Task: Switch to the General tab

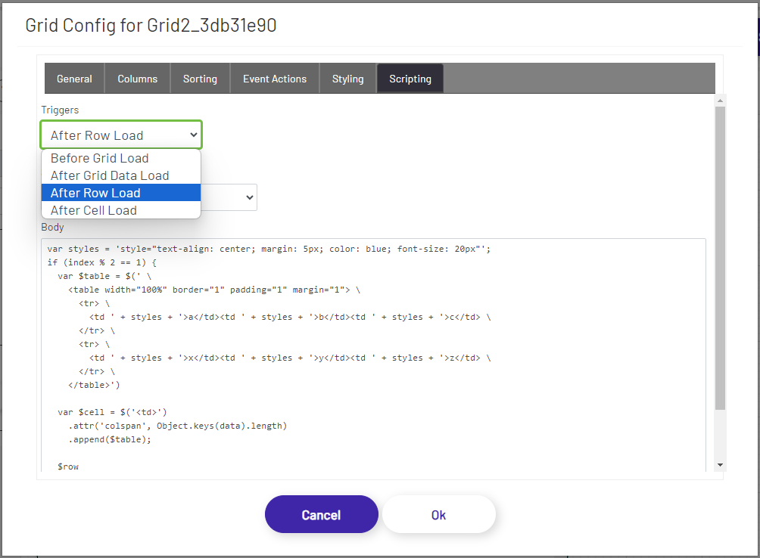Action: pos(74,78)
